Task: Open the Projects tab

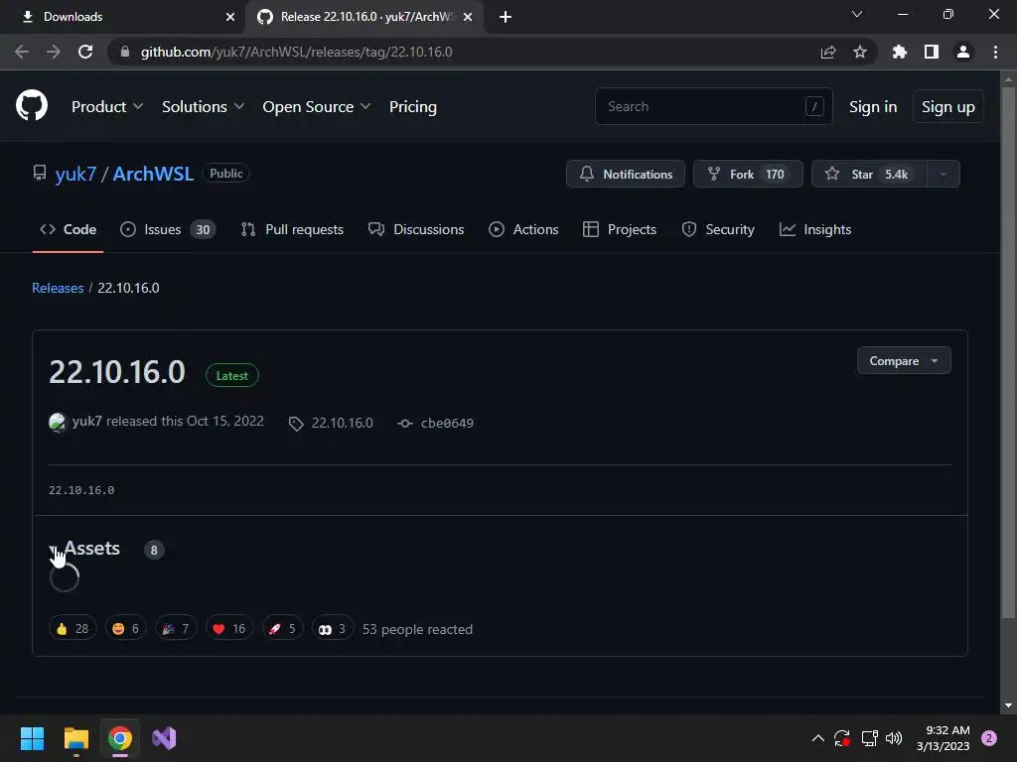Action: 620,229
